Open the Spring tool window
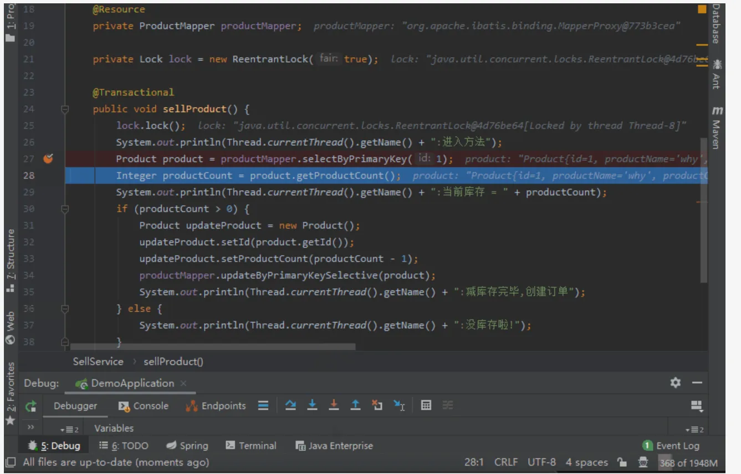Viewport: 741px width, 474px height. tap(187, 445)
